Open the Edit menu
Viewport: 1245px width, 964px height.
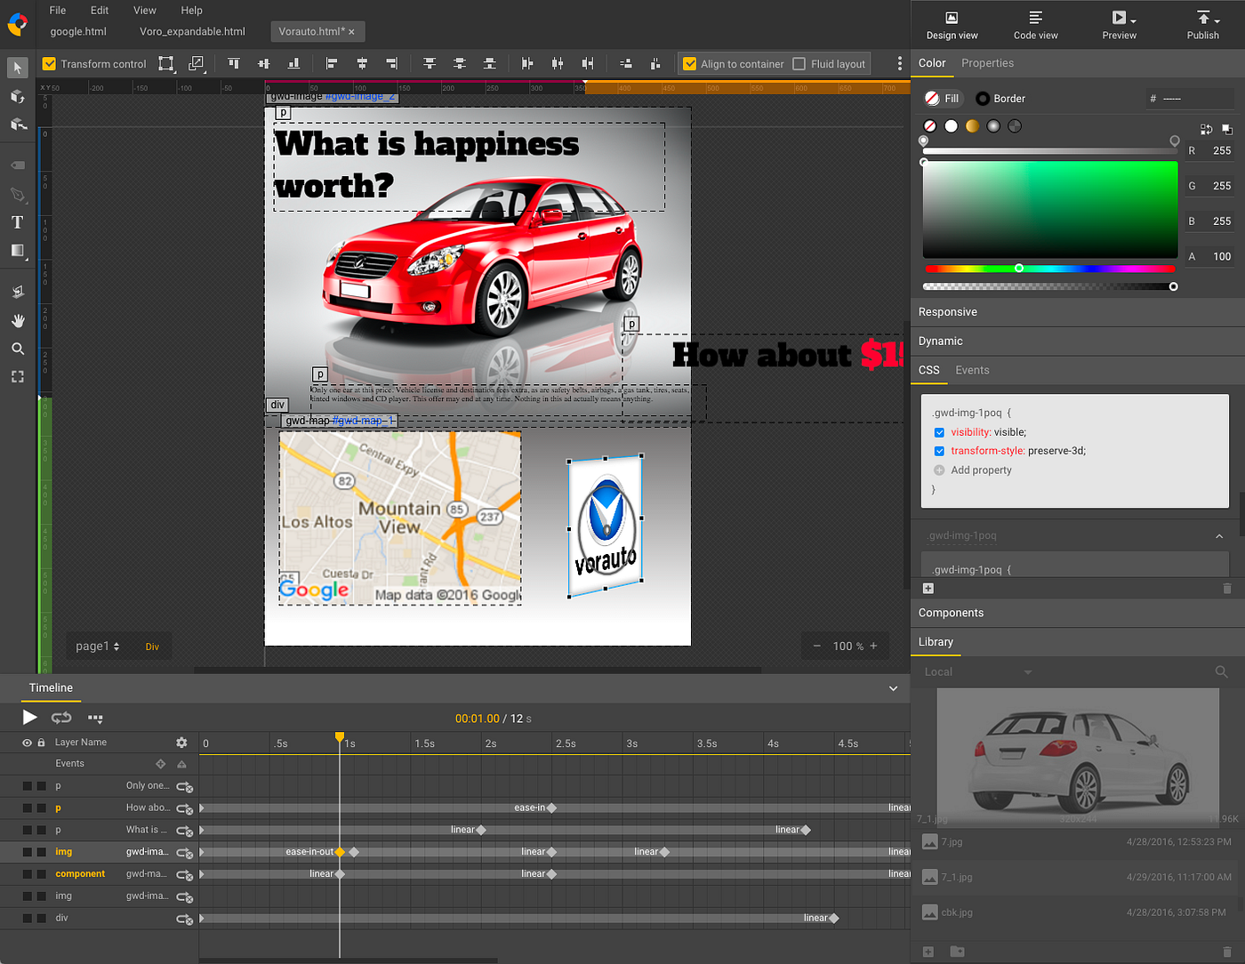click(100, 11)
